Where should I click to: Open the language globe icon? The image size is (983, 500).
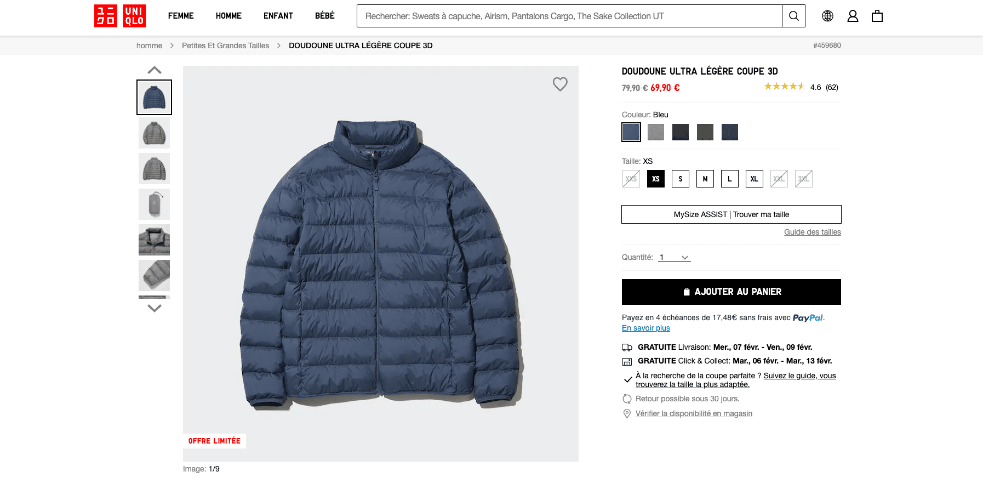[x=827, y=16]
